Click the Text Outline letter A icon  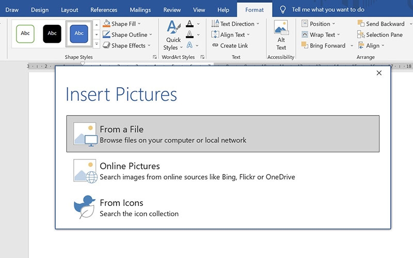(x=189, y=34)
